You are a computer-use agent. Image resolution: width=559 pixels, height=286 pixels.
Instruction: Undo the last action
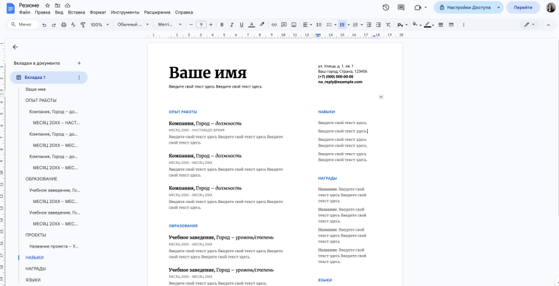click(x=44, y=24)
